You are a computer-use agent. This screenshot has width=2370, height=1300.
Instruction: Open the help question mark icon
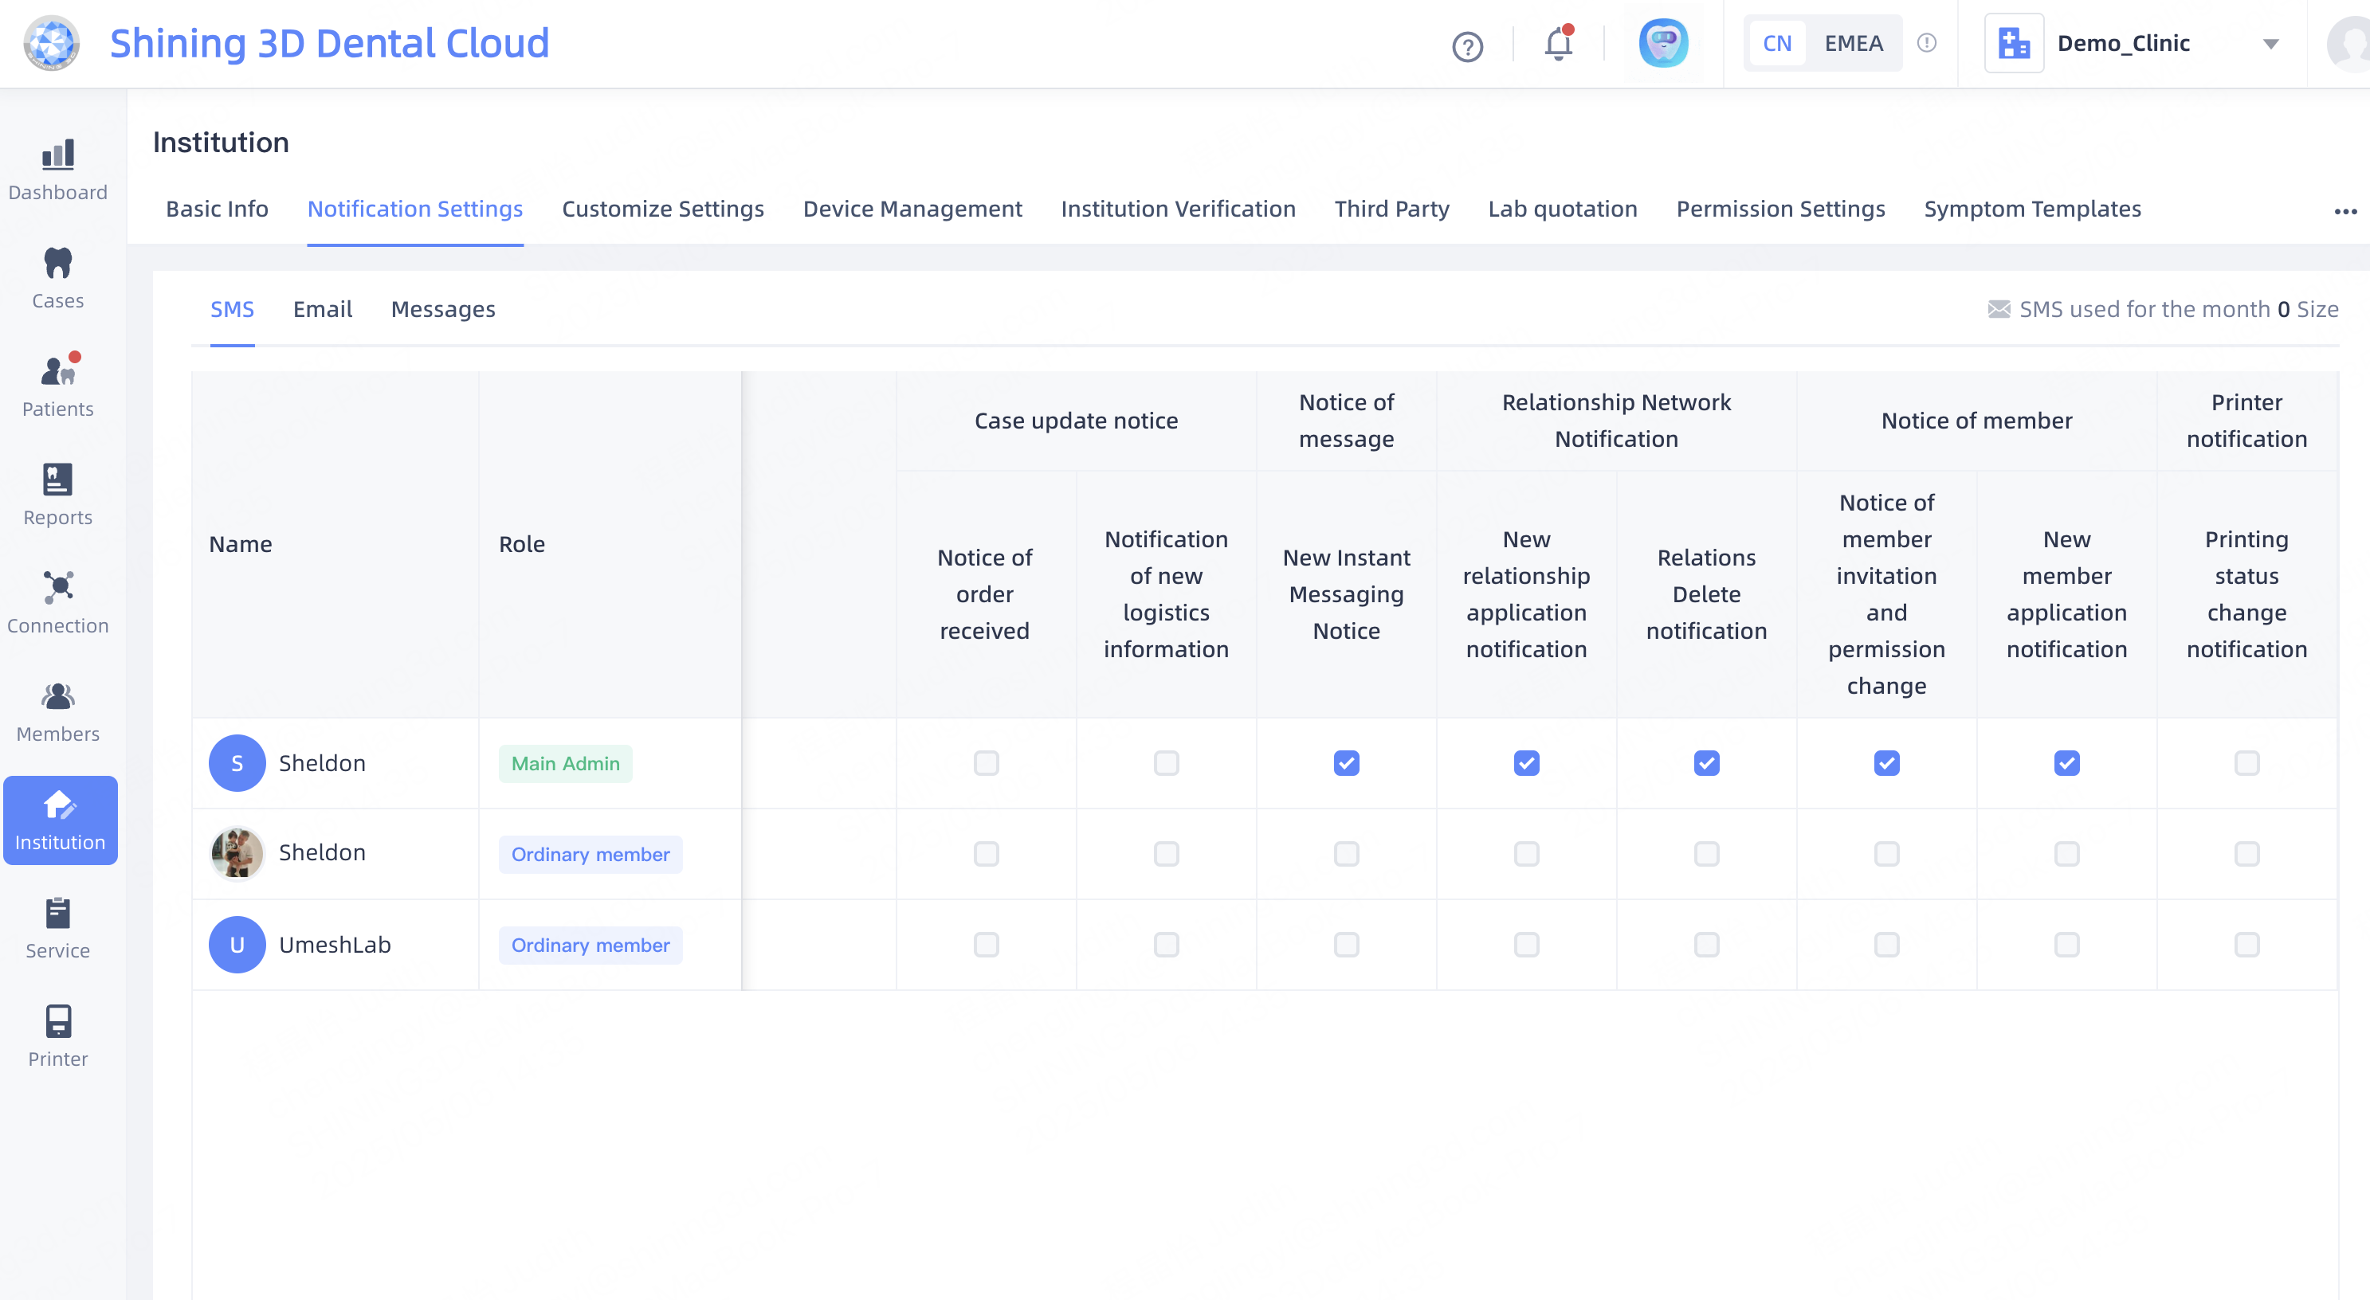(1467, 46)
